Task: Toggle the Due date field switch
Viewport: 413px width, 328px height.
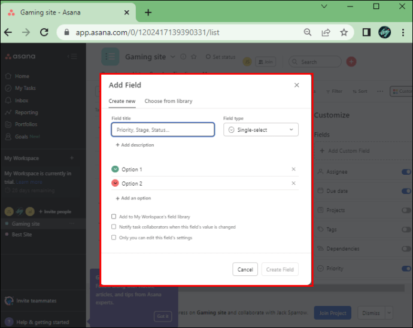Action: point(406,191)
